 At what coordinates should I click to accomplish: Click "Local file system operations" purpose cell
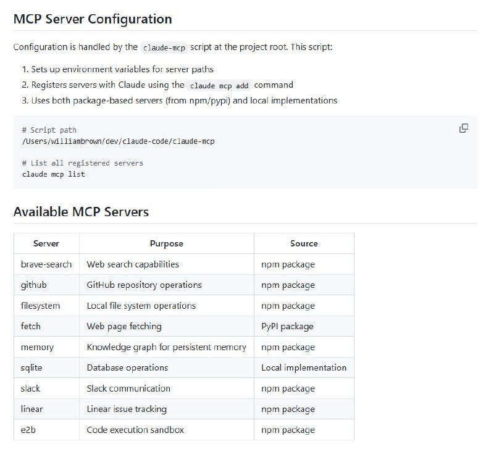[x=141, y=306]
